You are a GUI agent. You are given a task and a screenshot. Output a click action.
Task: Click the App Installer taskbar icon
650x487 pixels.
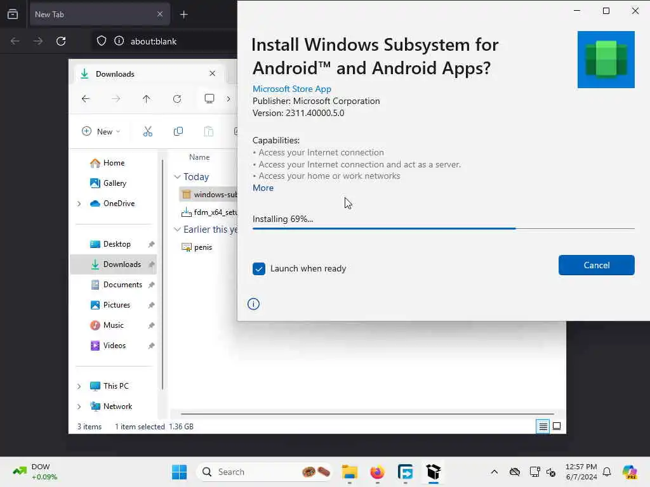(x=433, y=472)
